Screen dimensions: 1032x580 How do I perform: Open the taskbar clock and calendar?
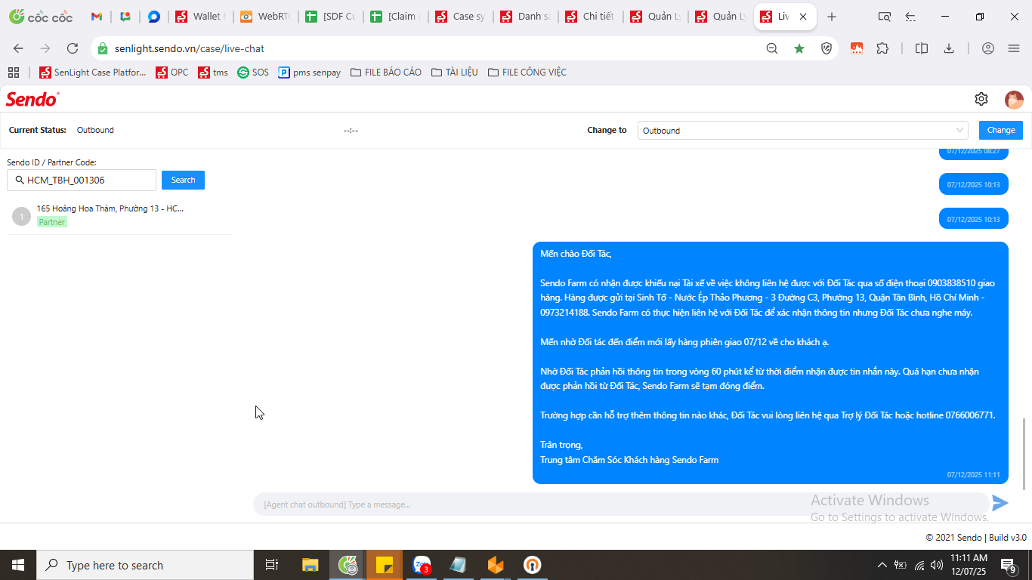pos(969,565)
